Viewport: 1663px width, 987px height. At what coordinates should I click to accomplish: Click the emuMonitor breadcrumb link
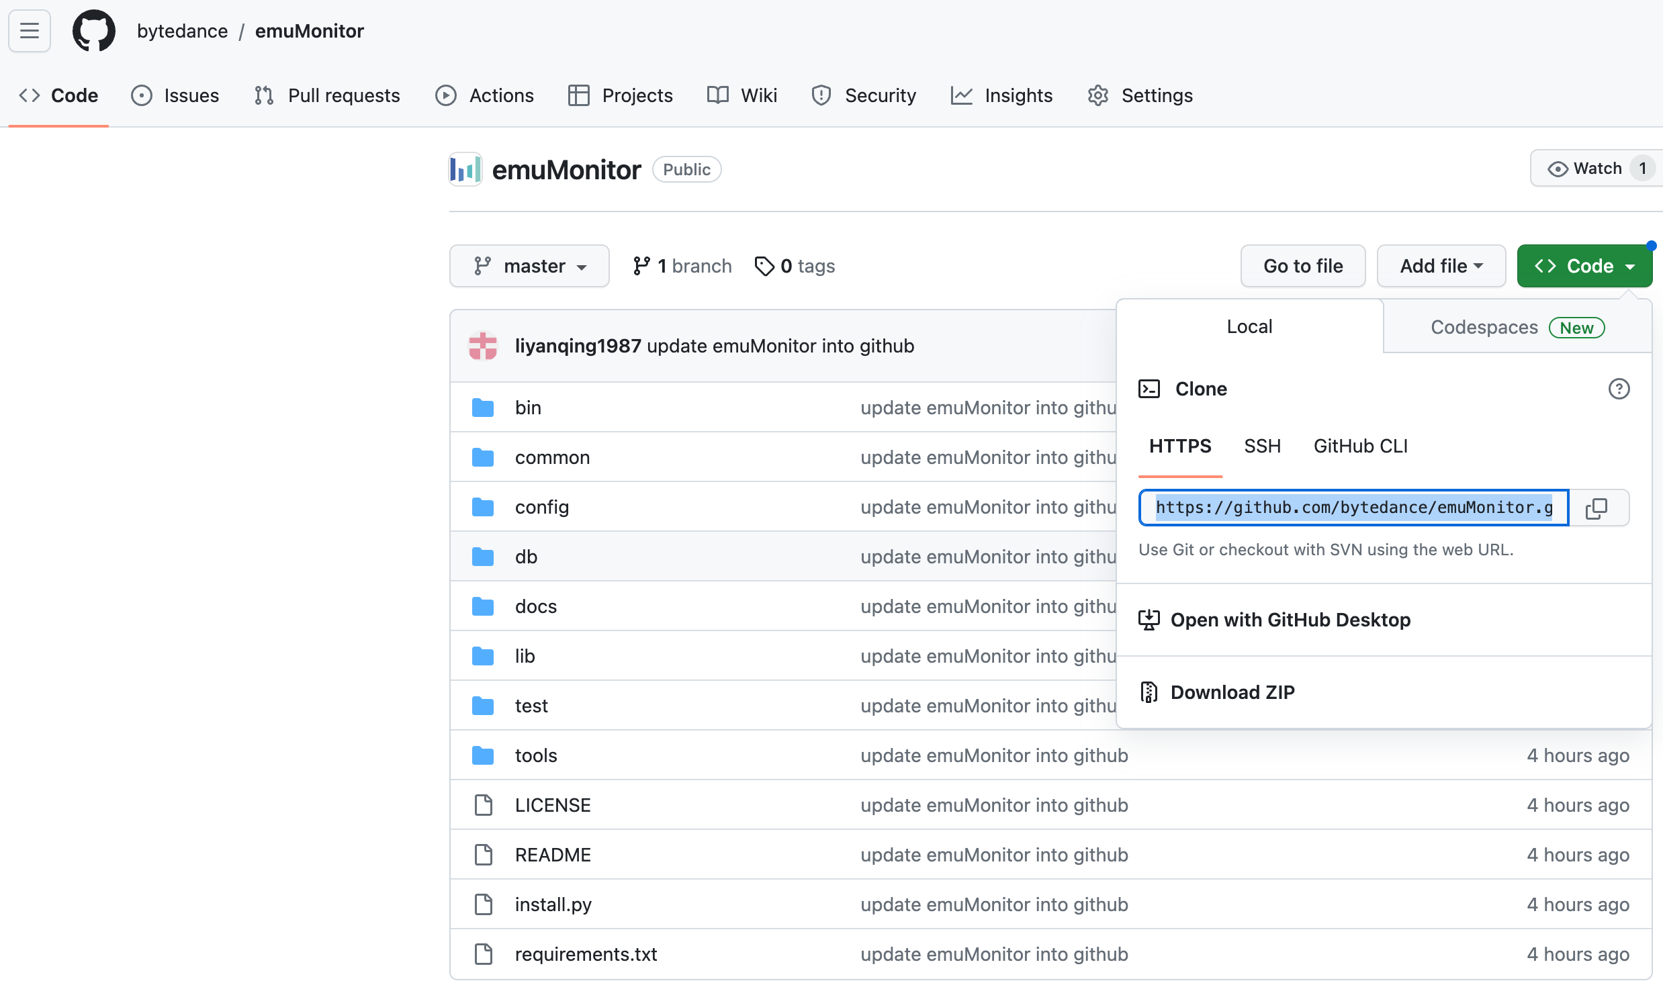[310, 31]
